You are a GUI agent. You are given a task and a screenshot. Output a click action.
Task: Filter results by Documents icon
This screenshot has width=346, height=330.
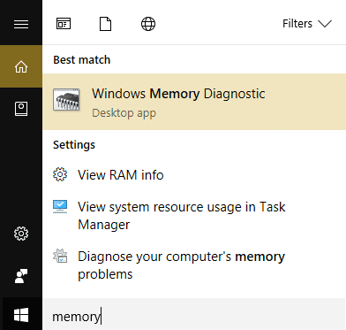(105, 24)
